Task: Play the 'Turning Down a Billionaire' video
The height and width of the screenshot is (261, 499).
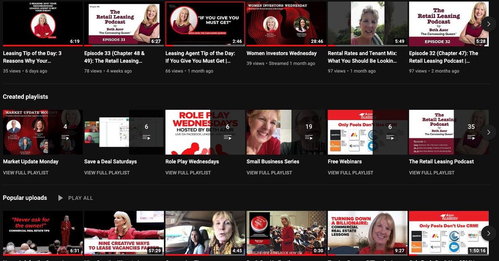Action: 368,233
